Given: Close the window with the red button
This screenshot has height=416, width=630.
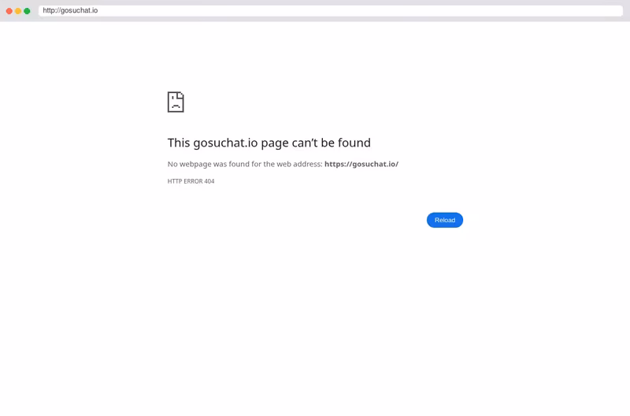Looking at the screenshot, I should tap(9, 11).
